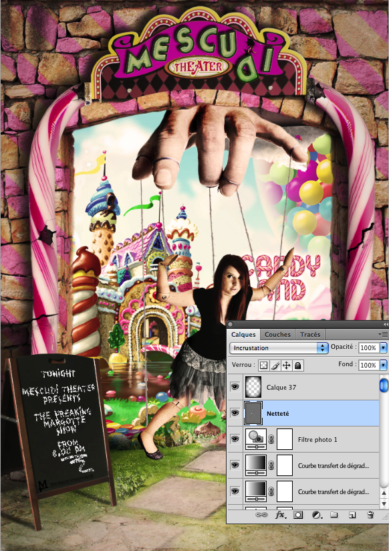Click Filtre photo 1 adjustment camera icon
This screenshot has width=389, height=551.
(x=256, y=439)
